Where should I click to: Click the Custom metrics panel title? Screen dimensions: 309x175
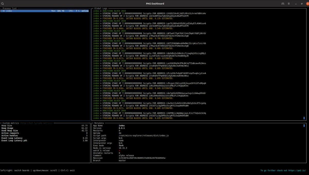click(x=11, y=123)
